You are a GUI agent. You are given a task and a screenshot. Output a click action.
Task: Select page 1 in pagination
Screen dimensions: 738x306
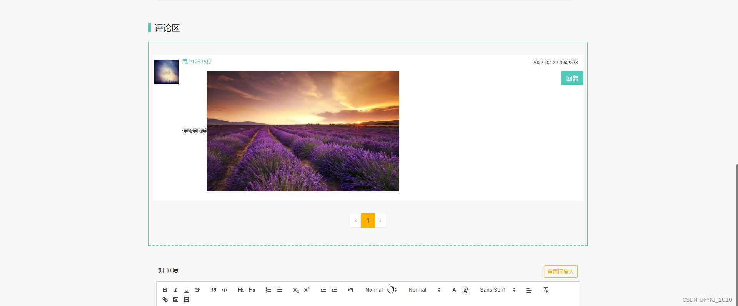pos(368,220)
